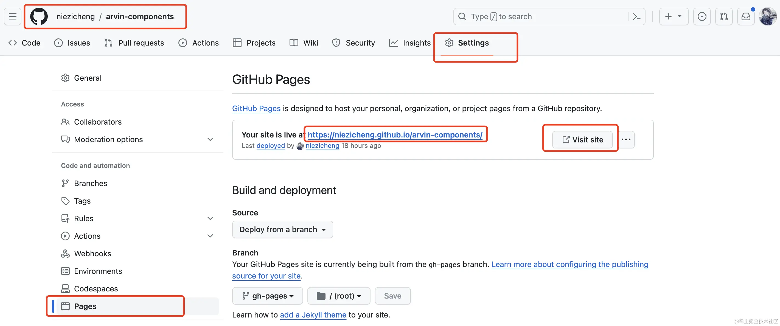
Task: Open Codespaces settings
Action: click(138, 289)
